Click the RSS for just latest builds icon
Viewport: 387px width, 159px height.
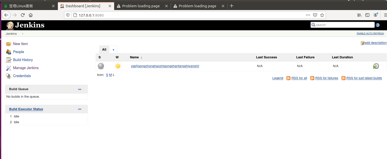point(343,78)
